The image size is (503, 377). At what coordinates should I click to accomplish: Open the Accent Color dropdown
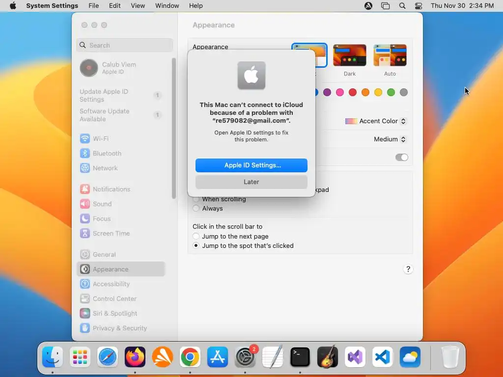click(376, 121)
